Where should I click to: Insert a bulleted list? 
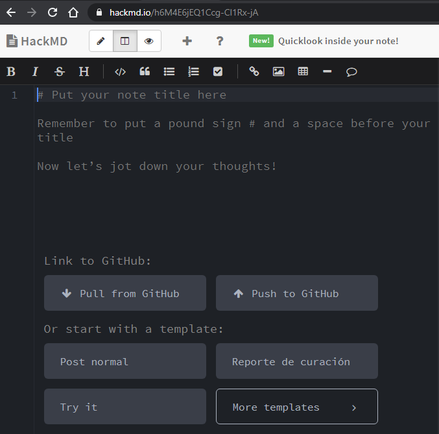[x=169, y=72]
